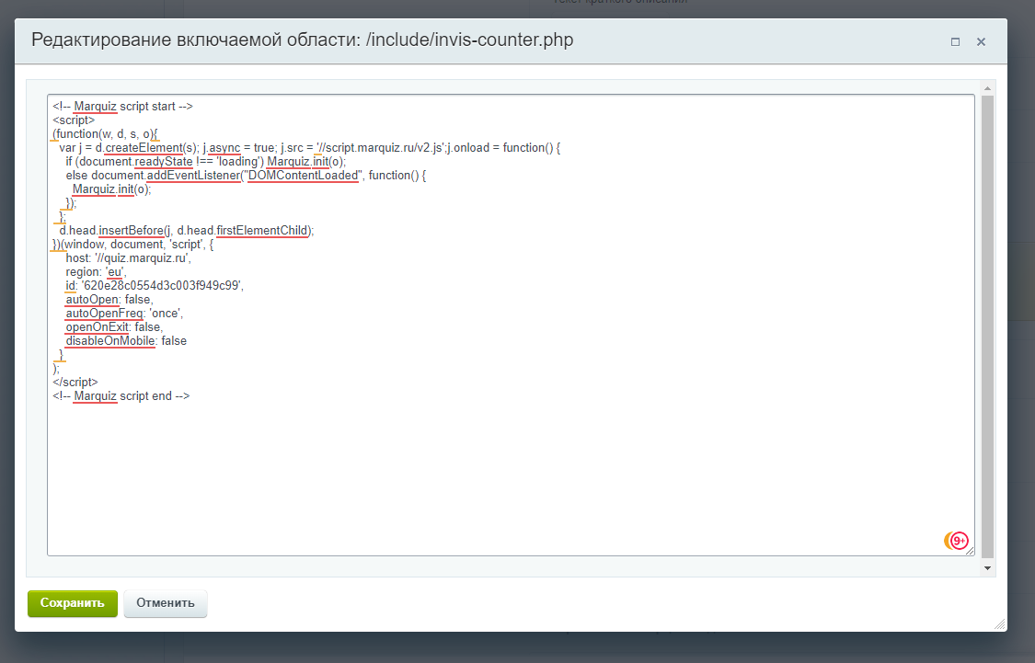Viewport: 1035px width, 663px height.
Task: Click the id '620e28c0554d3c003f949c99' line
Action: click(155, 286)
